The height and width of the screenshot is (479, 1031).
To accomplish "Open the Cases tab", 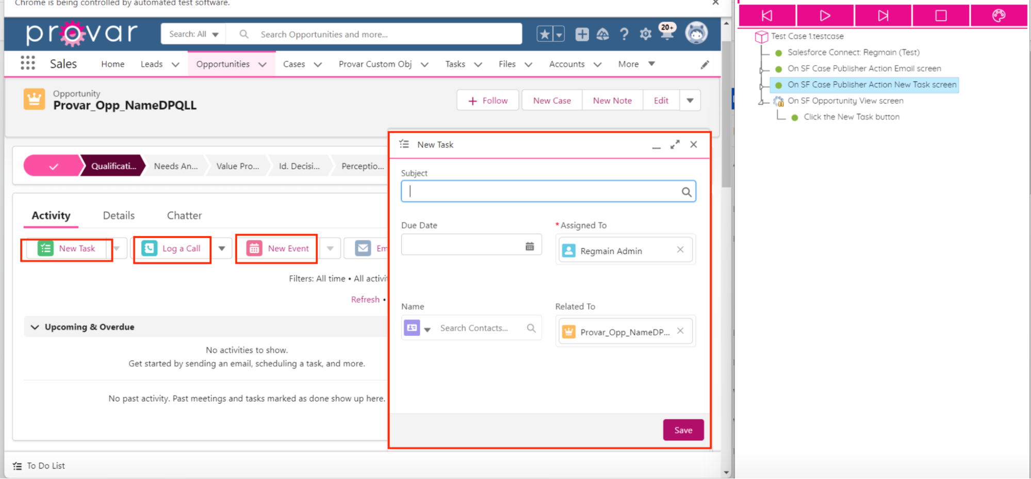I will coord(294,64).
